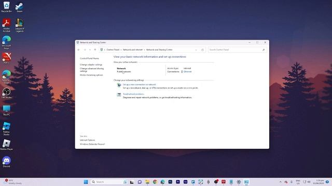Open After Effects from the taskbar
Image resolution: width=332 pixels, height=186 pixels.
186,182
